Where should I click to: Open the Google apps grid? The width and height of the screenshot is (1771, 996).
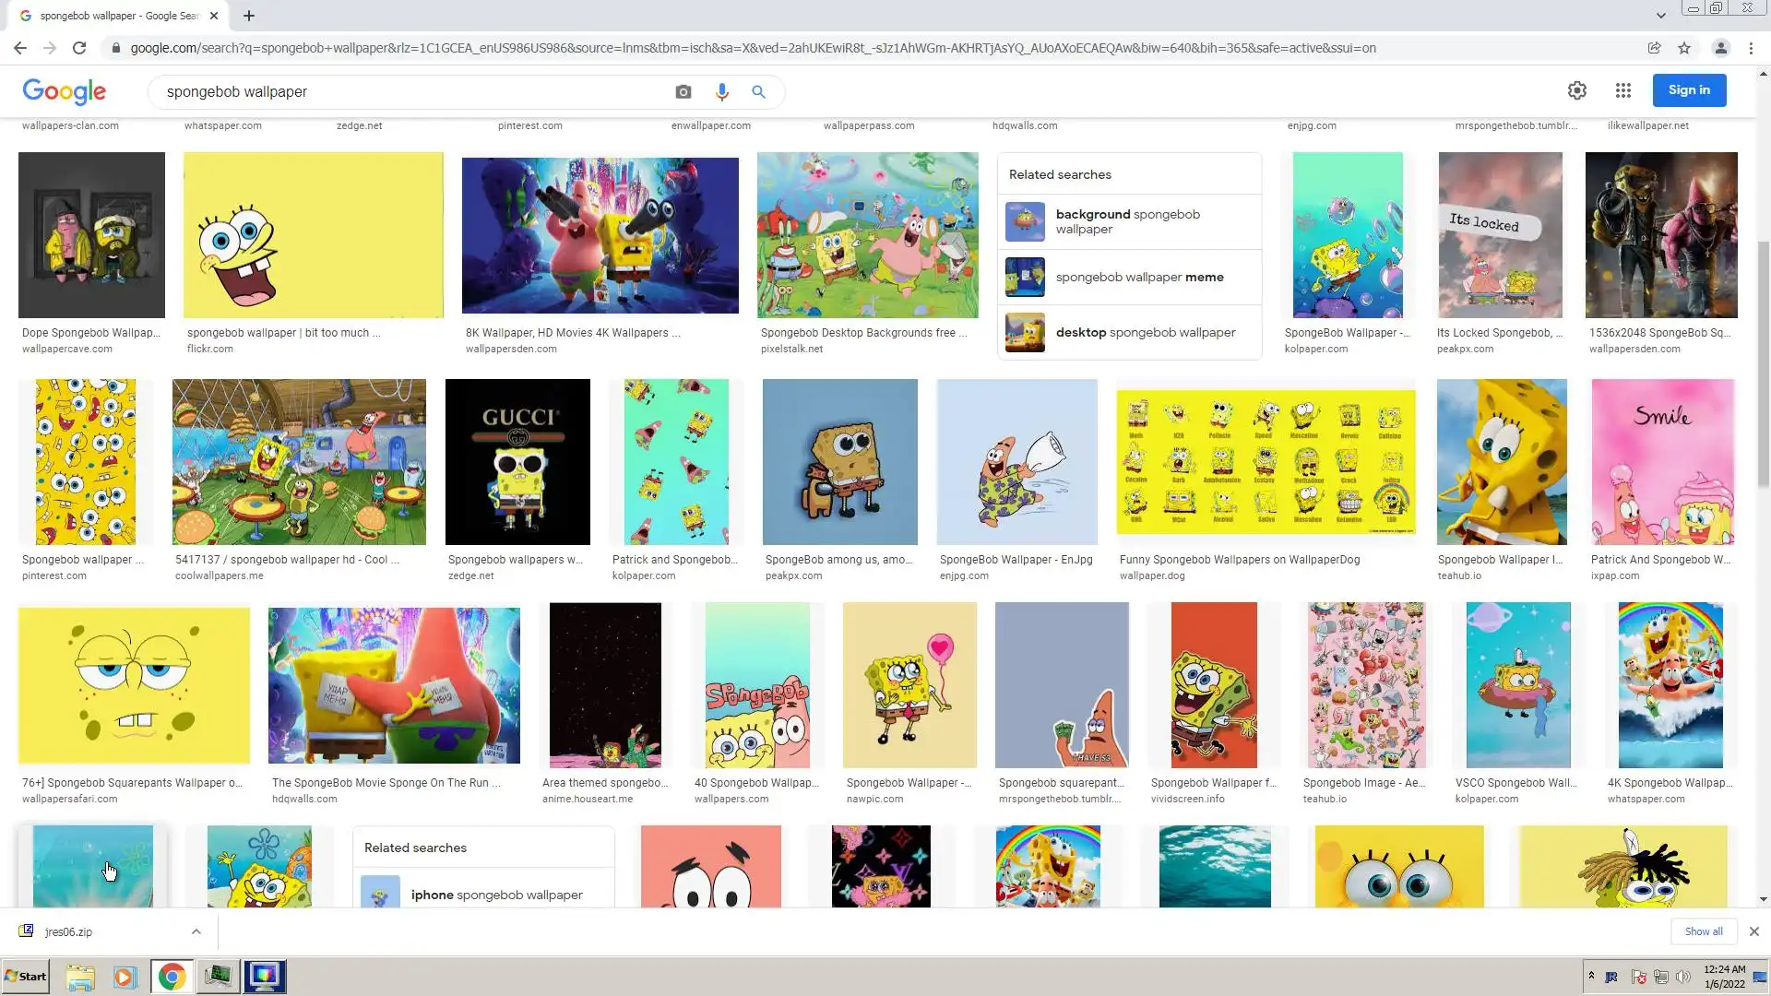(x=1623, y=90)
